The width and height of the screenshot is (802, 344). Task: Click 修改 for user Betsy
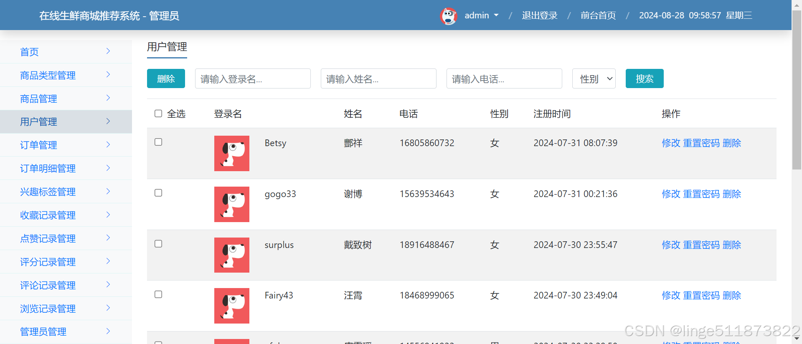click(671, 143)
